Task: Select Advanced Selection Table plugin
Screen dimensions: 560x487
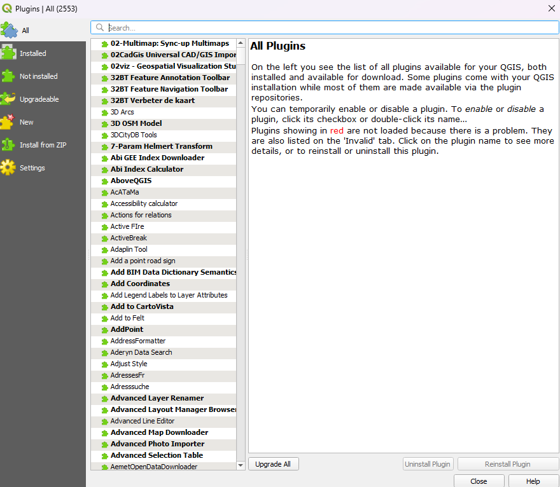Action: point(164,455)
